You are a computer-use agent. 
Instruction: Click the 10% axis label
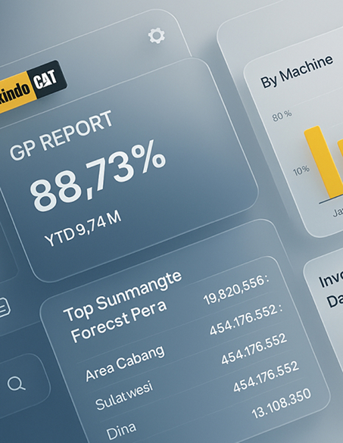[301, 170]
